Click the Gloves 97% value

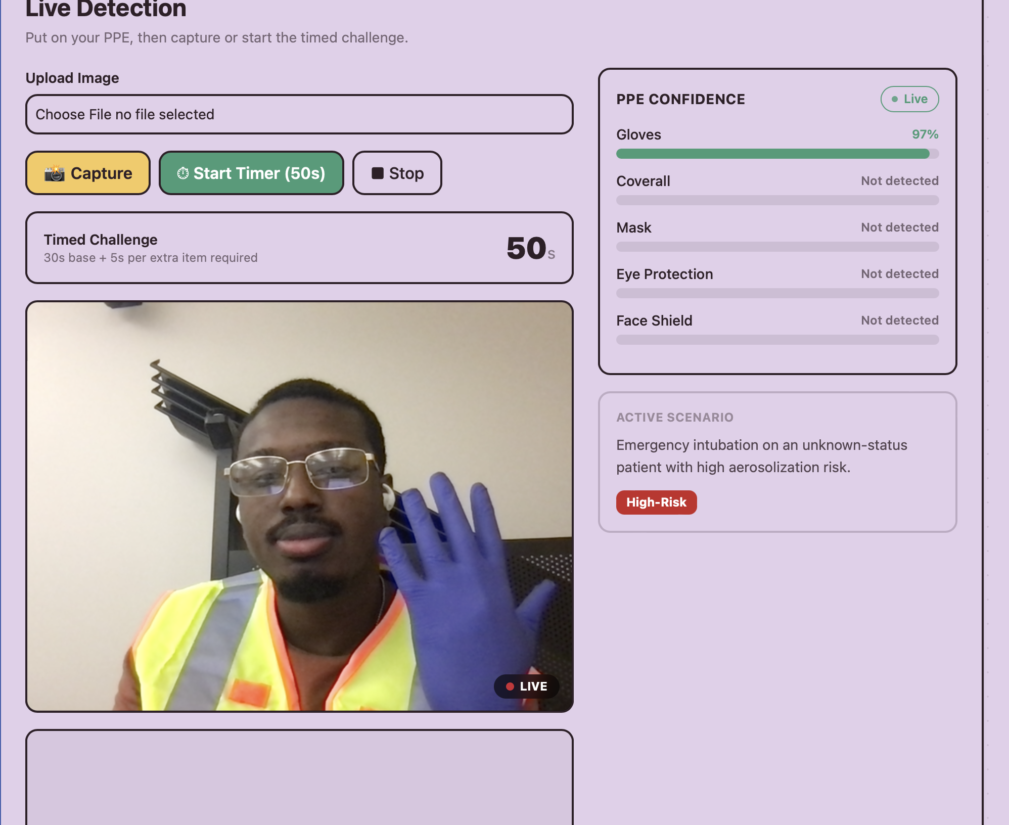pos(925,134)
